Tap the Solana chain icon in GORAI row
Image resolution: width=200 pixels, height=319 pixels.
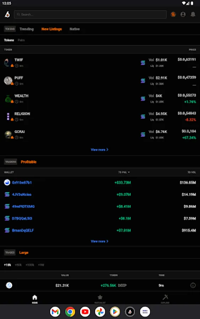(x=143, y=134)
